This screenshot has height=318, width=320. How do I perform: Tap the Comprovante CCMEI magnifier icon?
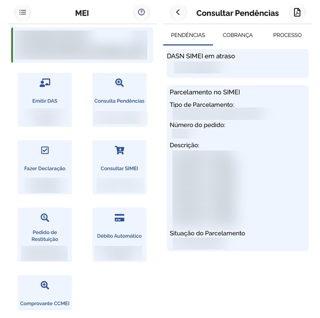(45, 285)
